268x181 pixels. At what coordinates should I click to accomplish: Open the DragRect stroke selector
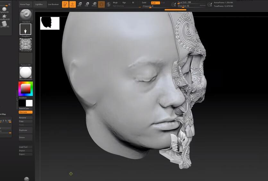tap(26, 29)
